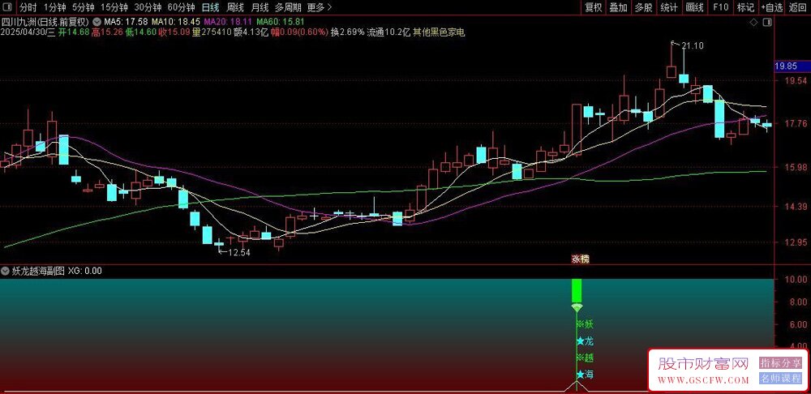Screen dimensions: 811x394
Task: Click the ※妖 signal label
Action: click(x=585, y=325)
